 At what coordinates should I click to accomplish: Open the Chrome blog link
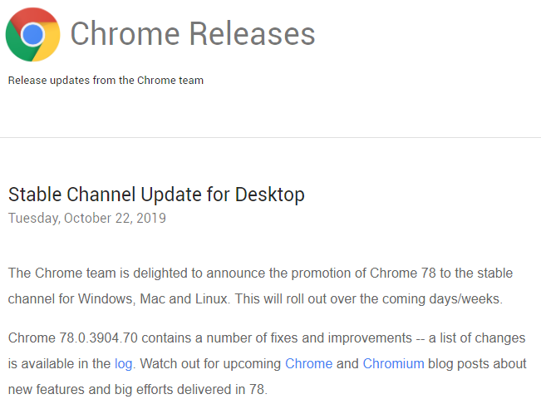pyautogui.click(x=309, y=364)
